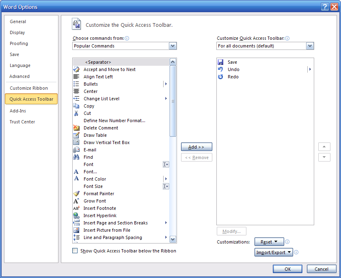Click the E-mail command icon
341x278 pixels.
click(76, 150)
